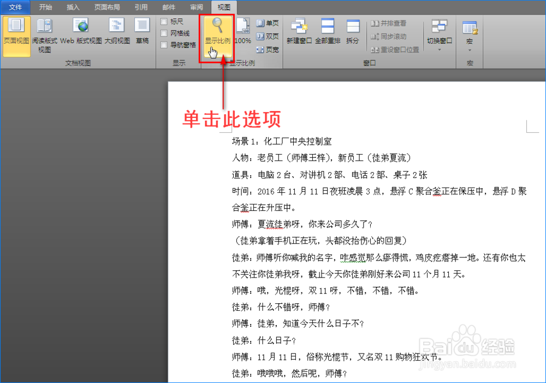Set zoom to 100%

(243, 32)
